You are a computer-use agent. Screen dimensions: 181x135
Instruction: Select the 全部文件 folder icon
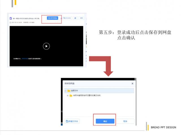pos(69,91)
